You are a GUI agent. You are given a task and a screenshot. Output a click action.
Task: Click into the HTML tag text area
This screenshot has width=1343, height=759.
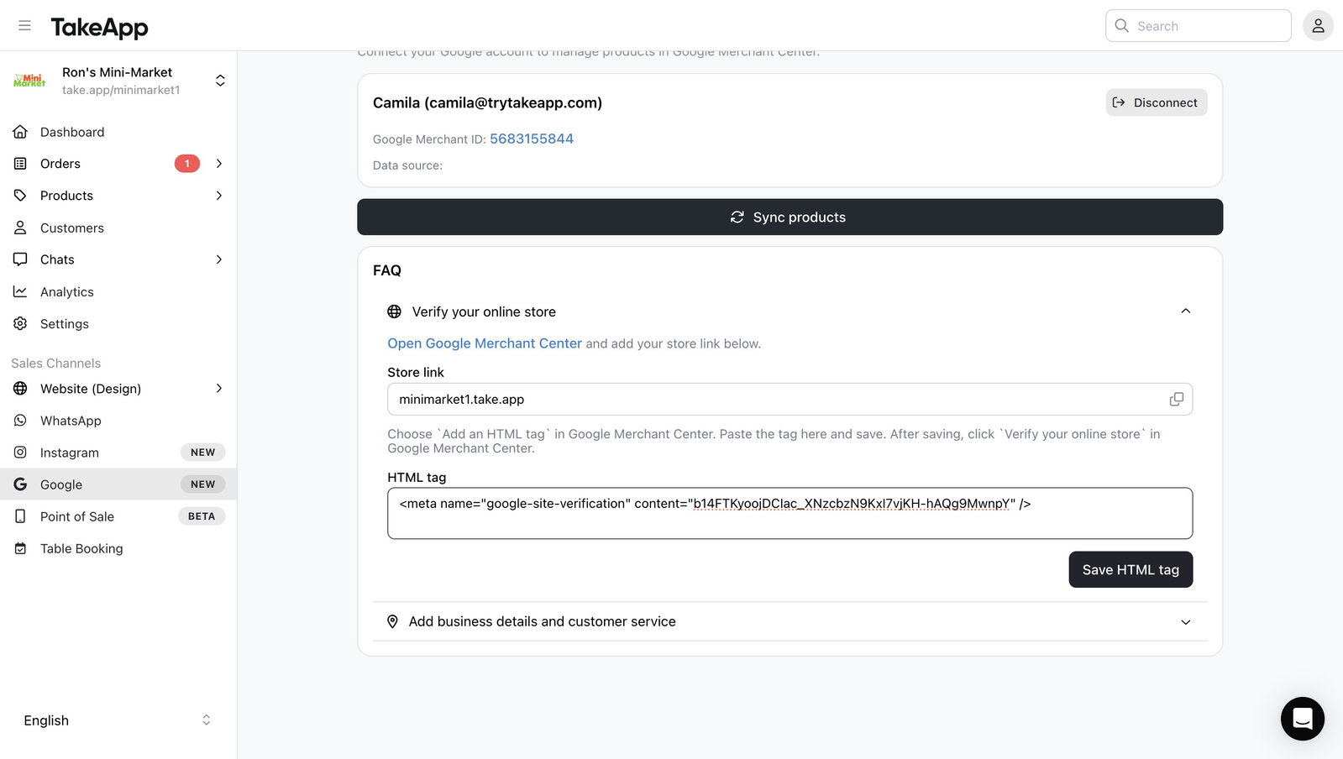[790, 513]
